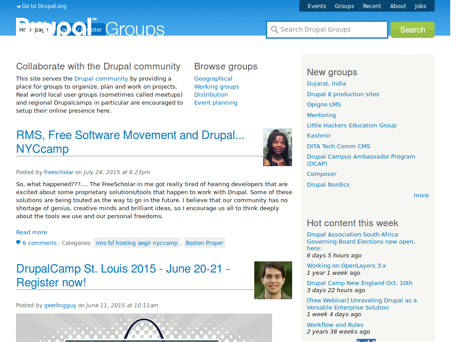Image resolution: width=456 pixels, height=342 pixels.
Task: Open DrupalCamp St. Louis 2015 post title
Action: pos(123,275)
